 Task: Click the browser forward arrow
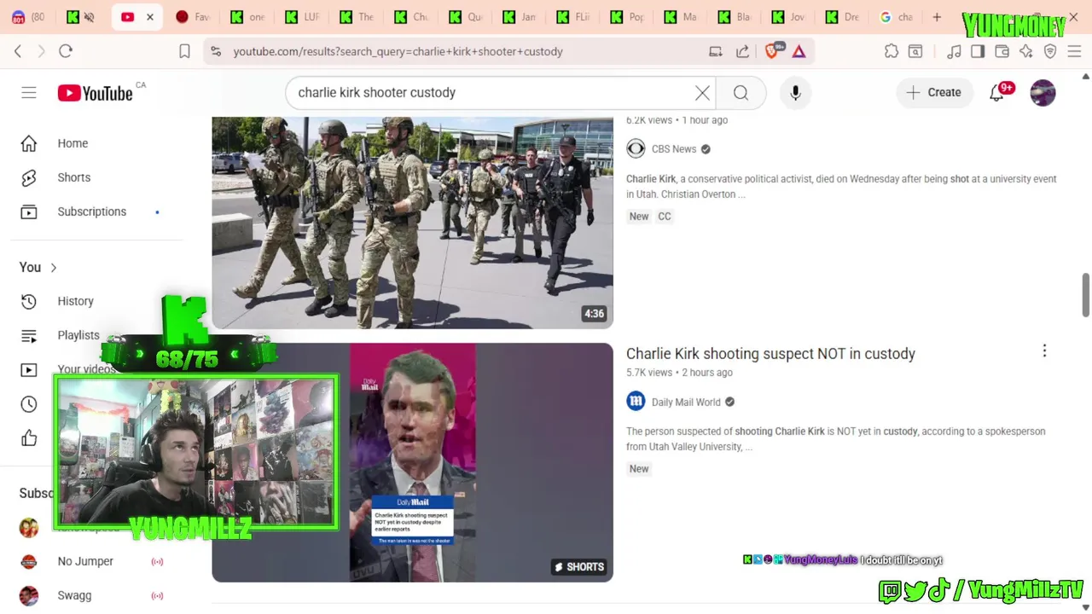point(41,51)
